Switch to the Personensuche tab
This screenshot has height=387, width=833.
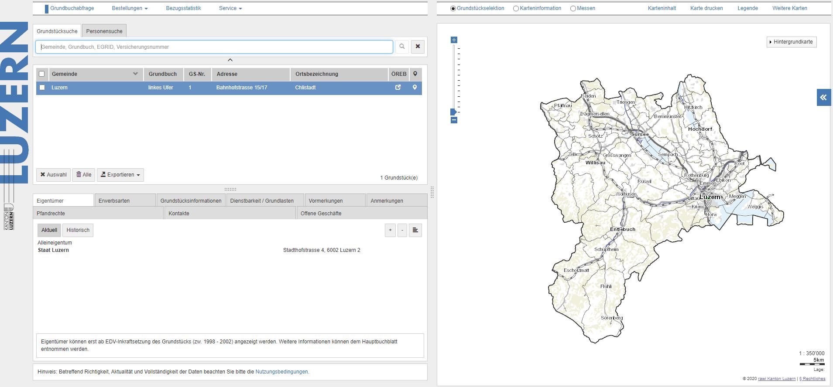pyautogui.click(x=104, y=31)
